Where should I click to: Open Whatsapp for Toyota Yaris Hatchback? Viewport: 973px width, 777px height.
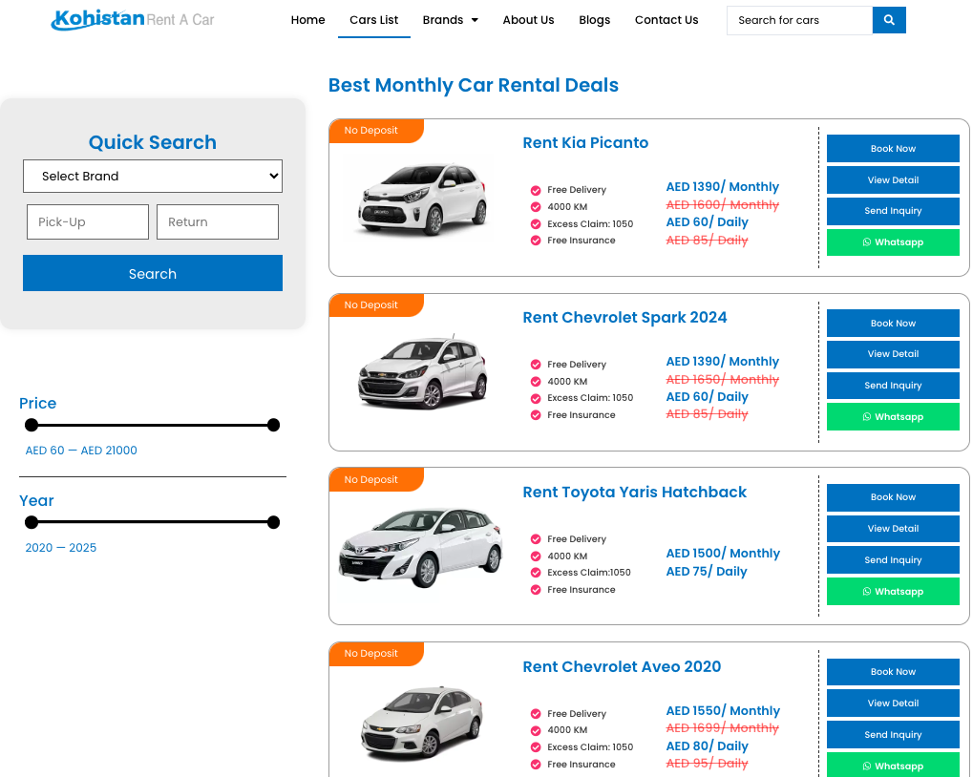tap(893, 592)
